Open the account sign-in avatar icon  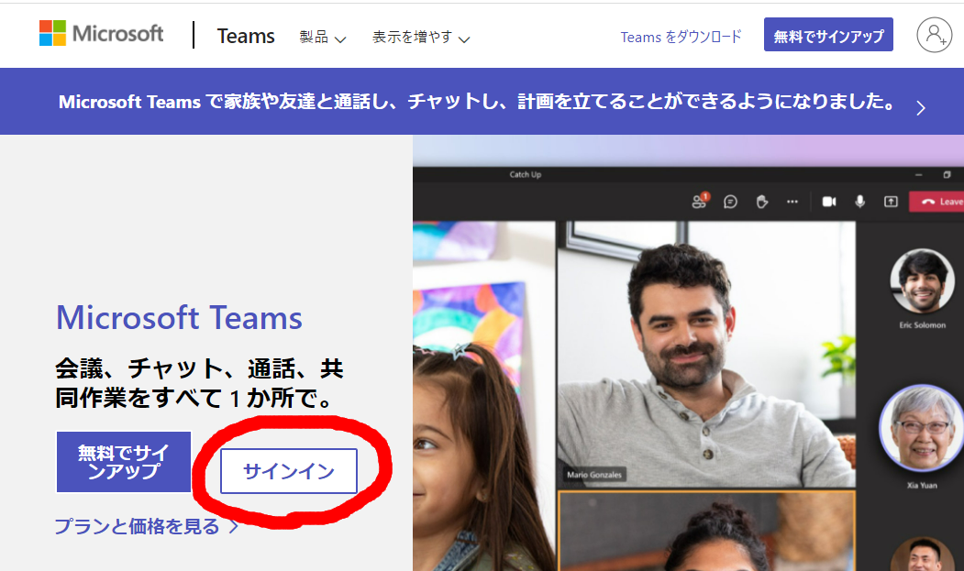click(934, 35)
